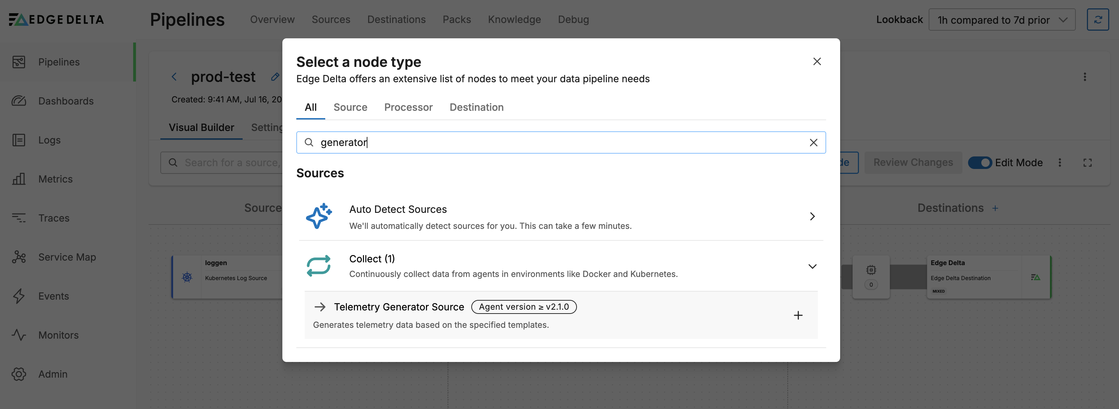This screenshot has width=1119, height=409.
Task: Add a destination with the plus icon
Action: click(995, 208)
